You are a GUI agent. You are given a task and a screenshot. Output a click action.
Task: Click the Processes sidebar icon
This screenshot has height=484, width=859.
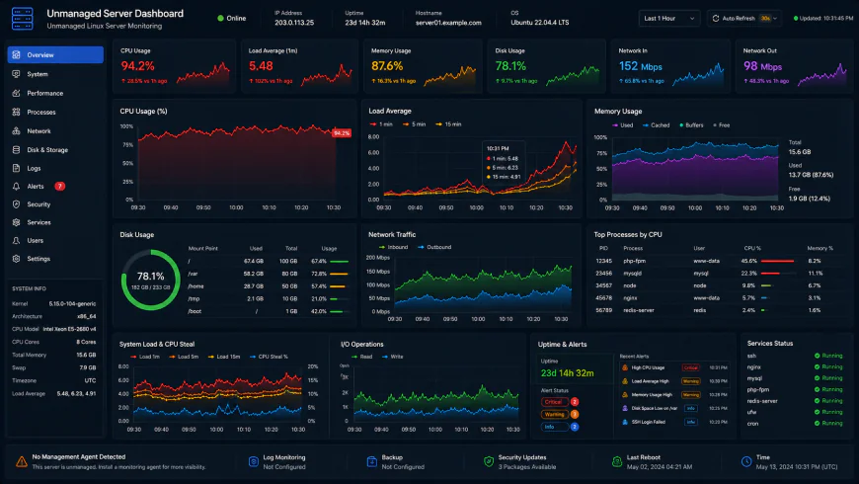(x=17, y=112)
